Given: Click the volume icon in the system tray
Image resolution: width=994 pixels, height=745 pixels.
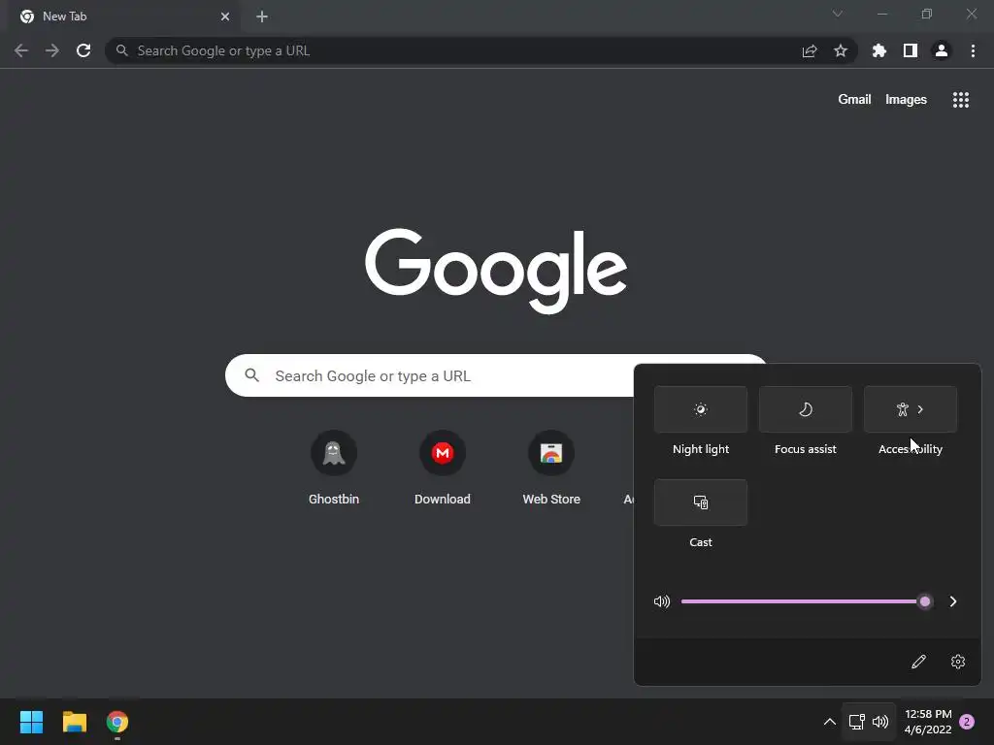Looking at the screenshot, I should coord(880,722).
